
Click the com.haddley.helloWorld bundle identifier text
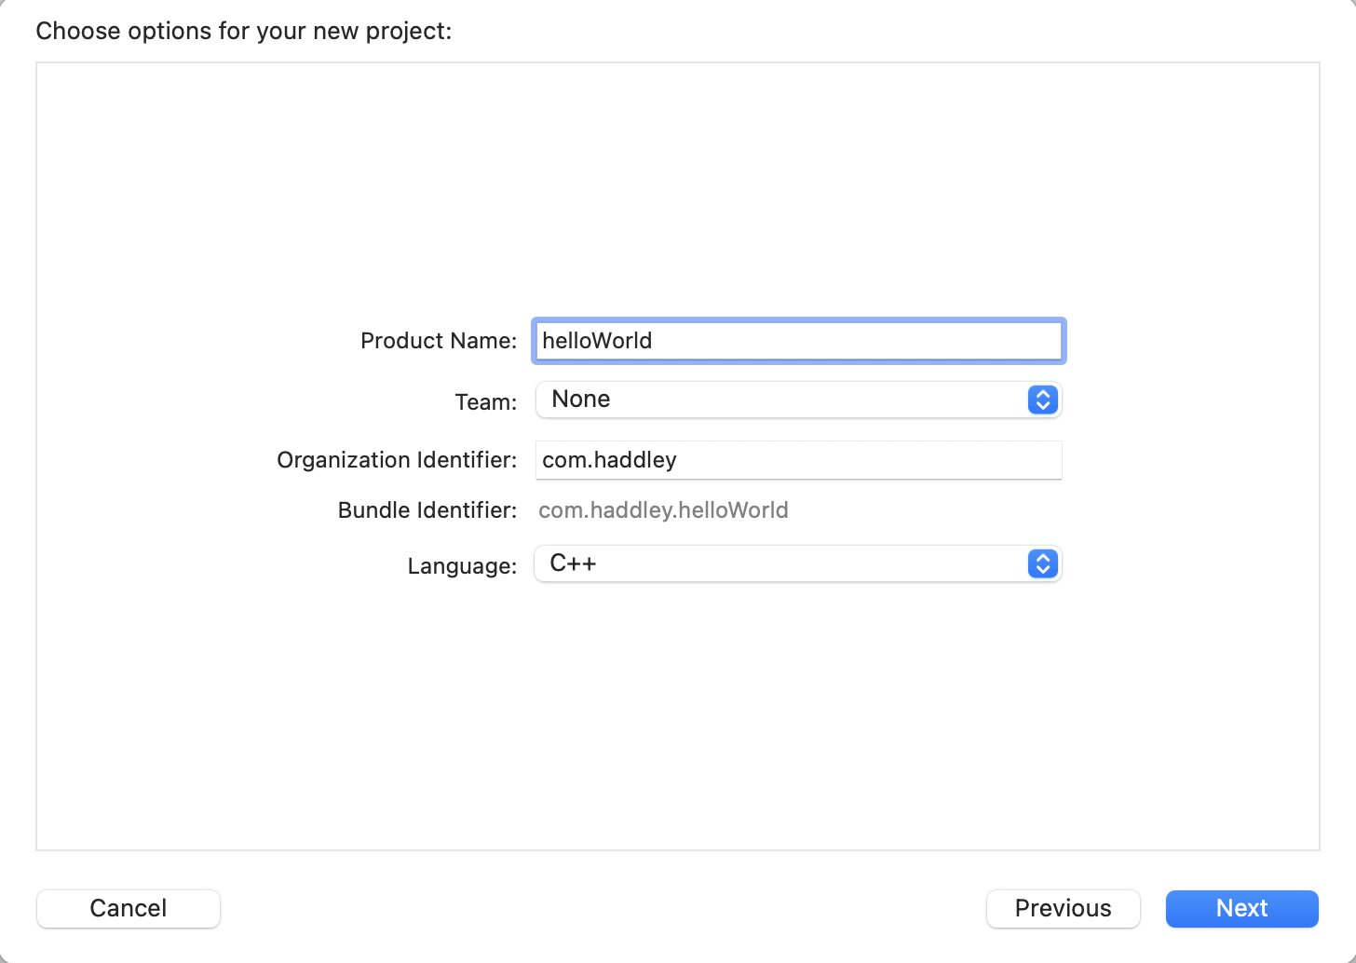tap(663, 510)
